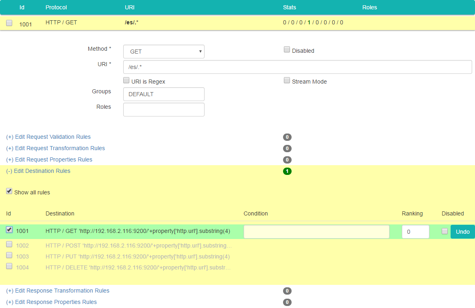Toggle the URI is Regex checkbox

[126, 81]
